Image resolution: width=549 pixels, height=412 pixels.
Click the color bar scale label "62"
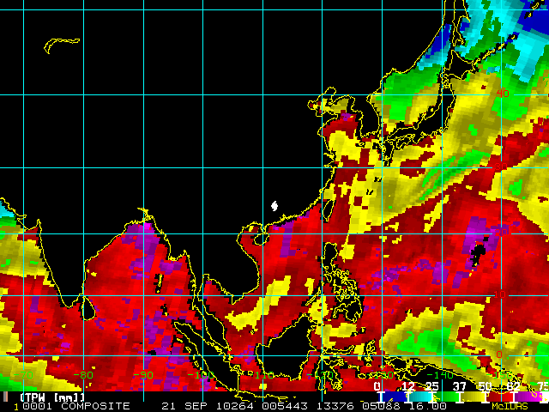pos(513,386)
